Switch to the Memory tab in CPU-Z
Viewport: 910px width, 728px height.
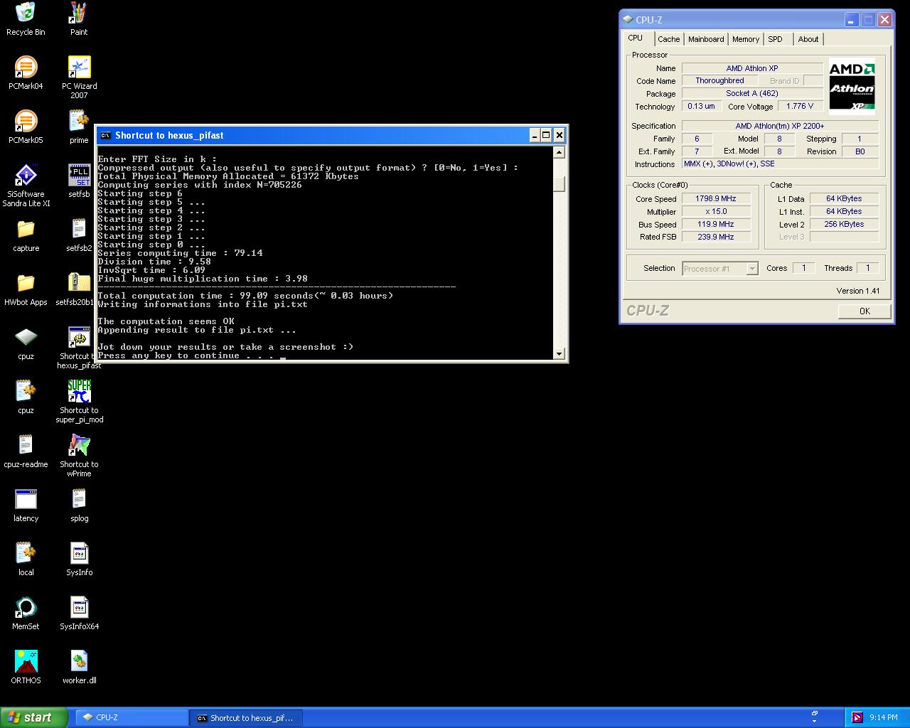[x=746, y=39]
